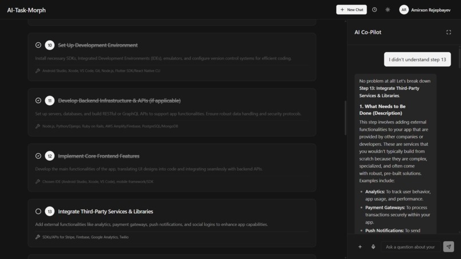Focus the Ask a question input

[x=411, y=246]
